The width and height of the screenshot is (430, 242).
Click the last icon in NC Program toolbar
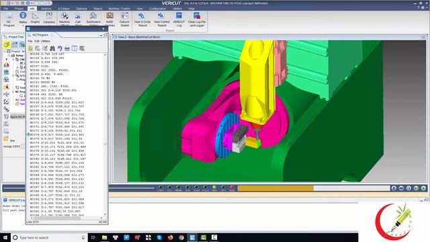point(82,48)
